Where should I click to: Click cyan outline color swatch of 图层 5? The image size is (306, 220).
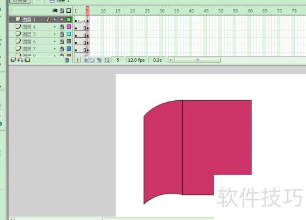(69, 34)
